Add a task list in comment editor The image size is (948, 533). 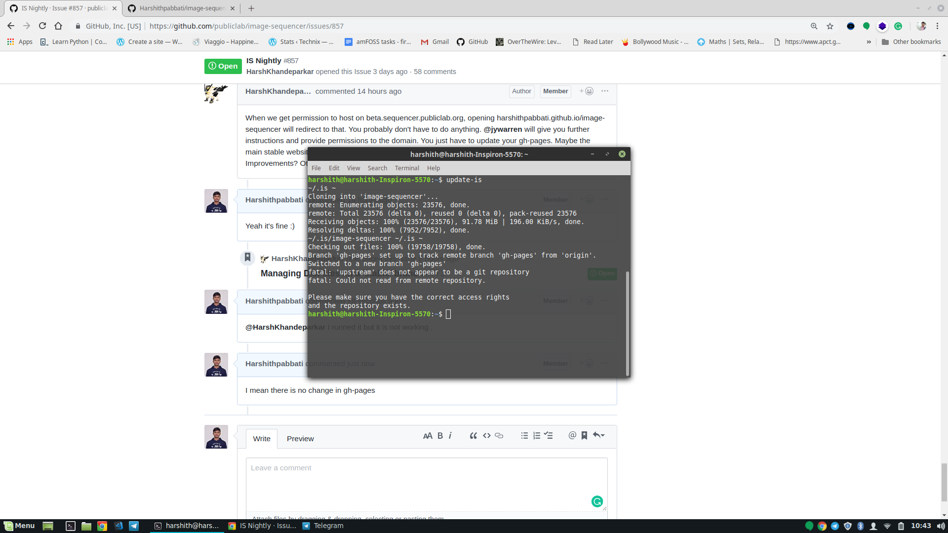click(549, 436)
